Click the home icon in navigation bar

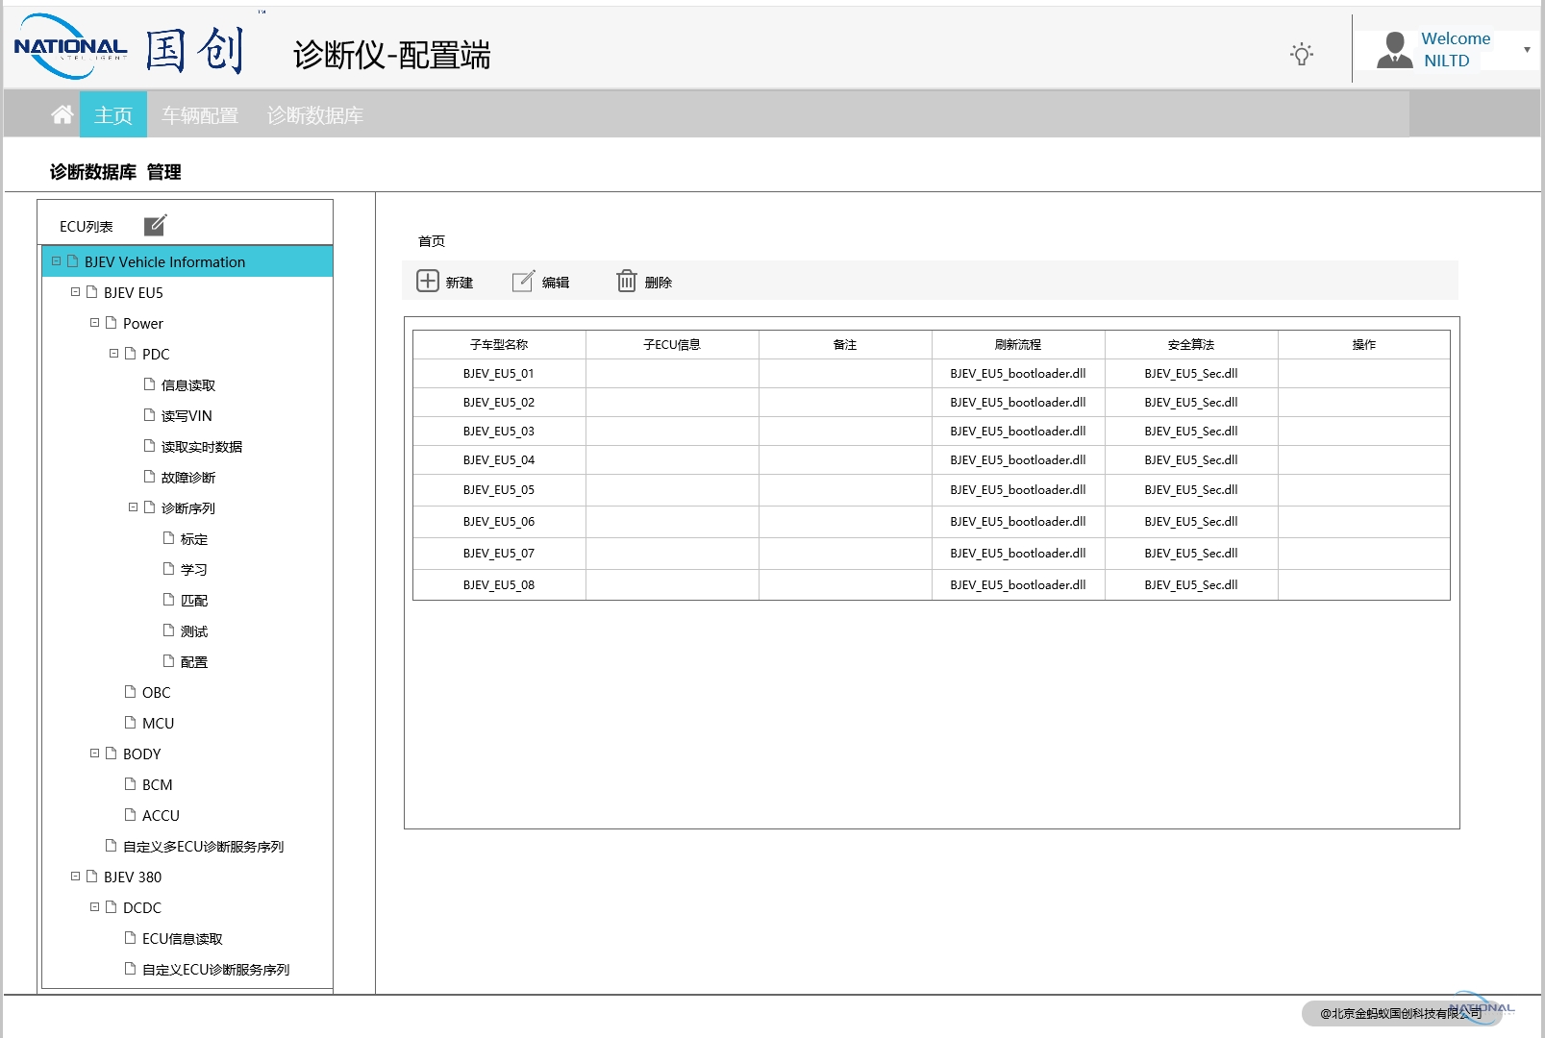pos(62,115)
